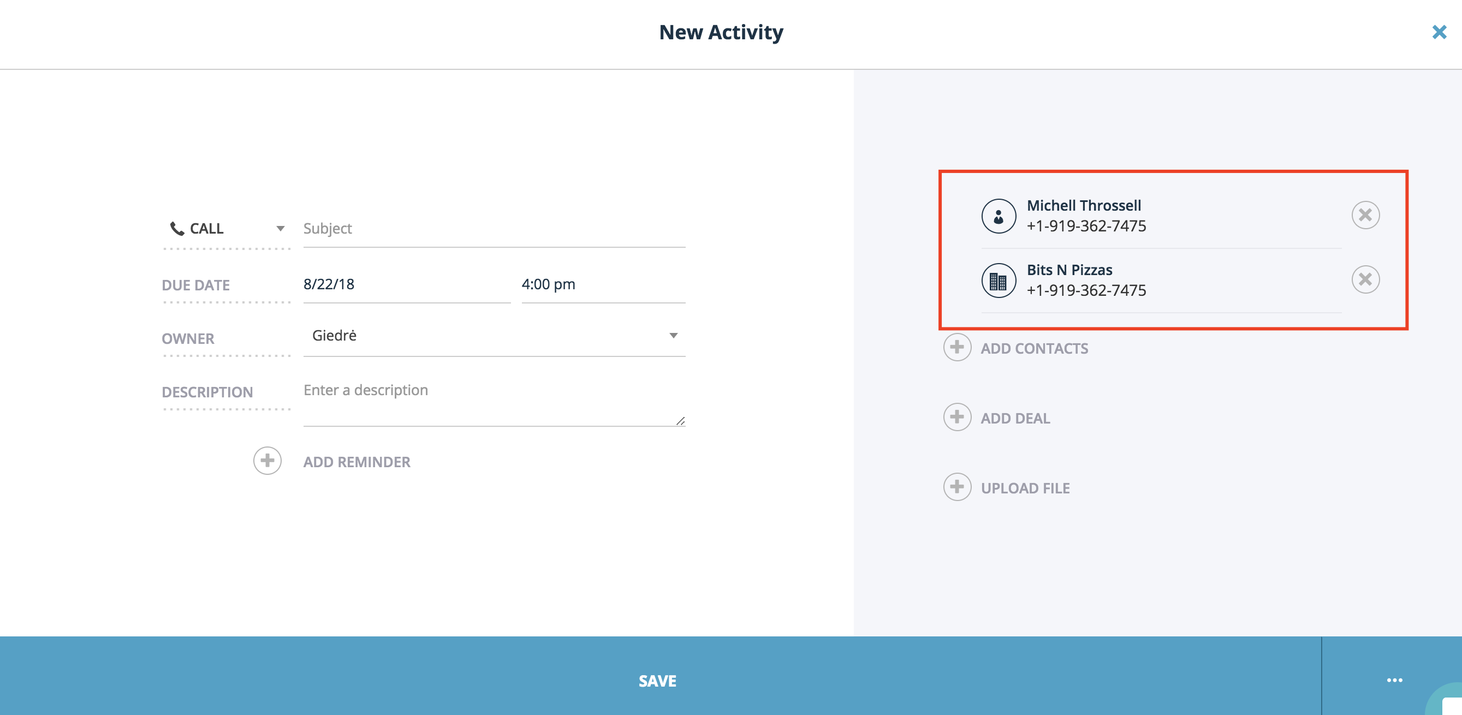Open the Owner dropdown showing Giedrė
The image size is (1462, 715).
(x=494, y=336)
